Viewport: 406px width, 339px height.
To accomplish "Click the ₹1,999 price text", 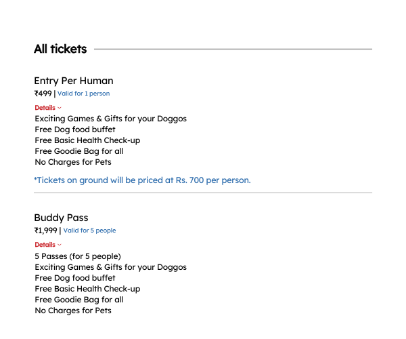I will (x=45, y=231).
